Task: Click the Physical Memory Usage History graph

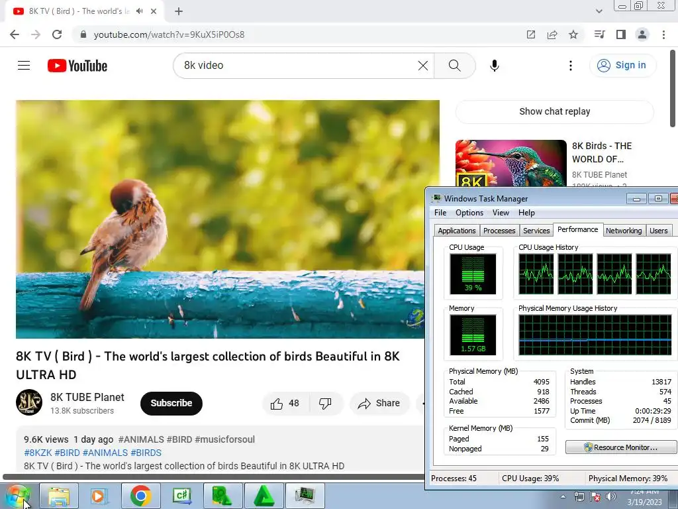Action: pos(595,335)
